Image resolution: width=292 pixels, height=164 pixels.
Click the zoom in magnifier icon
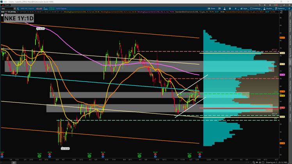click(x=254, y=162)
